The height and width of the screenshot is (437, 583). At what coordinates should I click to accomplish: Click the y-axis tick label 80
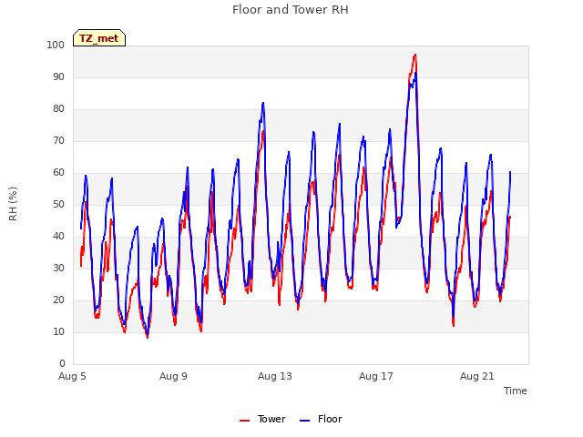(58, 109)
